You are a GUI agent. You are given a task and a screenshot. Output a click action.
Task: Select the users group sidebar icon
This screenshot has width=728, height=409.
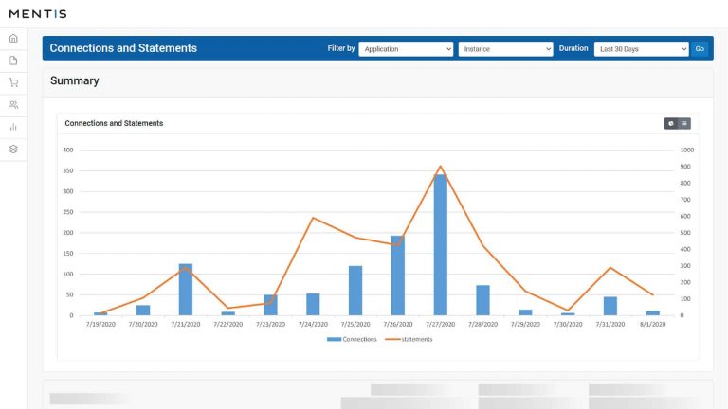pos(13,105)
